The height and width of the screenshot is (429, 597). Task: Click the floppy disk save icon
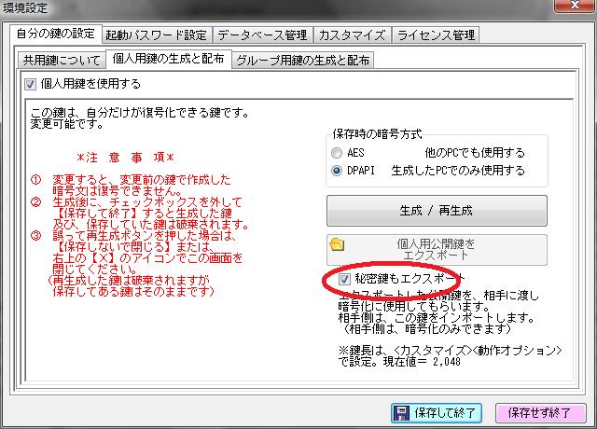[x=401, y=413]
